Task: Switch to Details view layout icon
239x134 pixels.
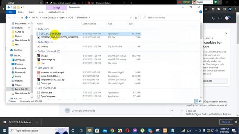Action: pyautogui.click(x=196, y=101)
